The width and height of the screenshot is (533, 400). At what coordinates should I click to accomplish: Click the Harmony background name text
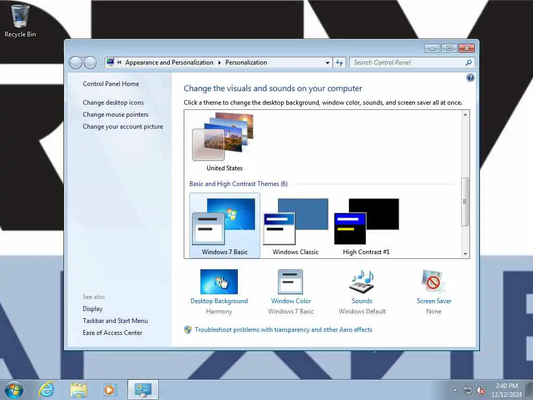(x=219, y=311)
